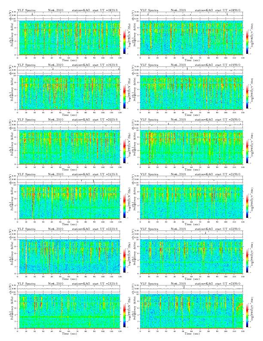Click the ch.1 waveform strip above the 2020 spectrogram

pyautogui.click(x=69, y=124)
